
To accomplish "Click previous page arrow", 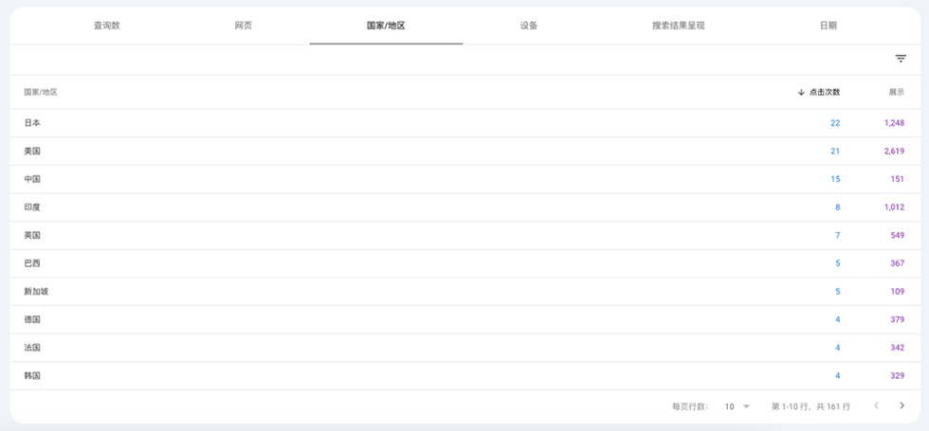I will pos(876,406).
